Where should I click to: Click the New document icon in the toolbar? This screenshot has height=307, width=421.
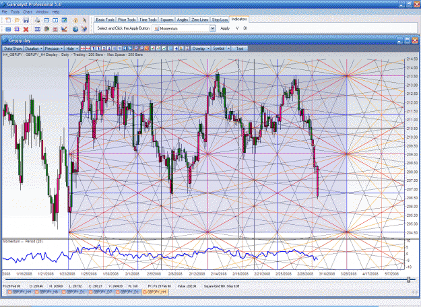[8, 20]
